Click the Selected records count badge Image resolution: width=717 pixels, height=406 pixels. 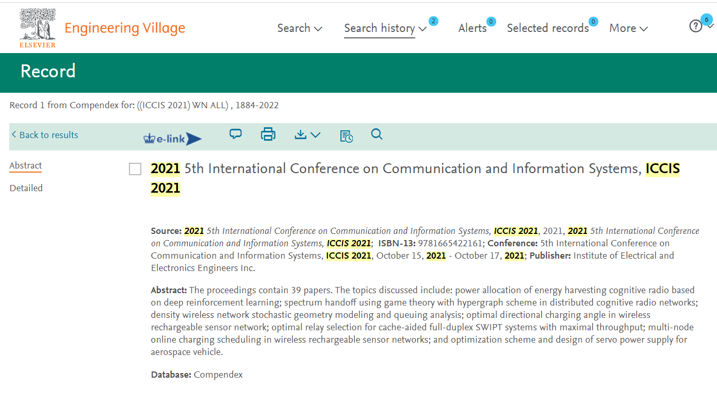[593, 22]
